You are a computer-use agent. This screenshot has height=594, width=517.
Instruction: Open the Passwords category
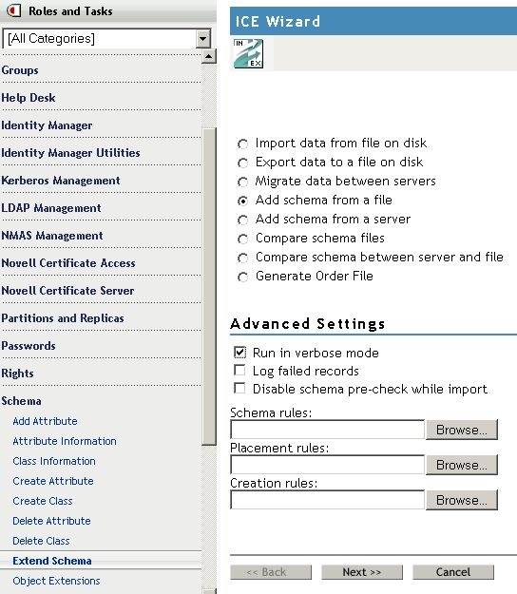pos(29,346)
